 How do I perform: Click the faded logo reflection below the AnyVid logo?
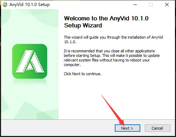click(30, 82)
